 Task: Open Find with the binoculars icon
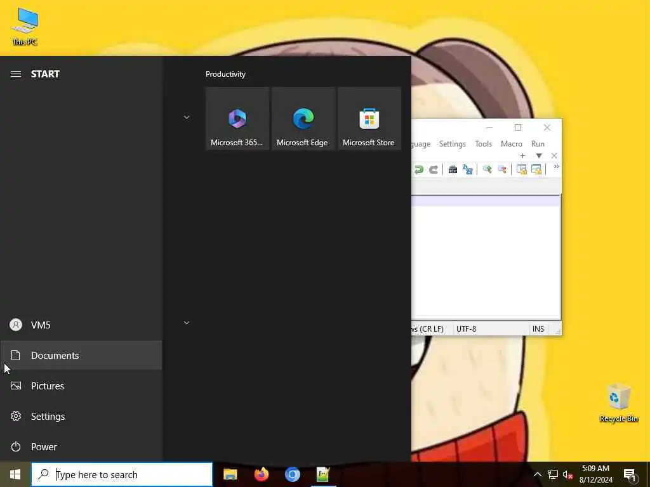tap(453, 169)
